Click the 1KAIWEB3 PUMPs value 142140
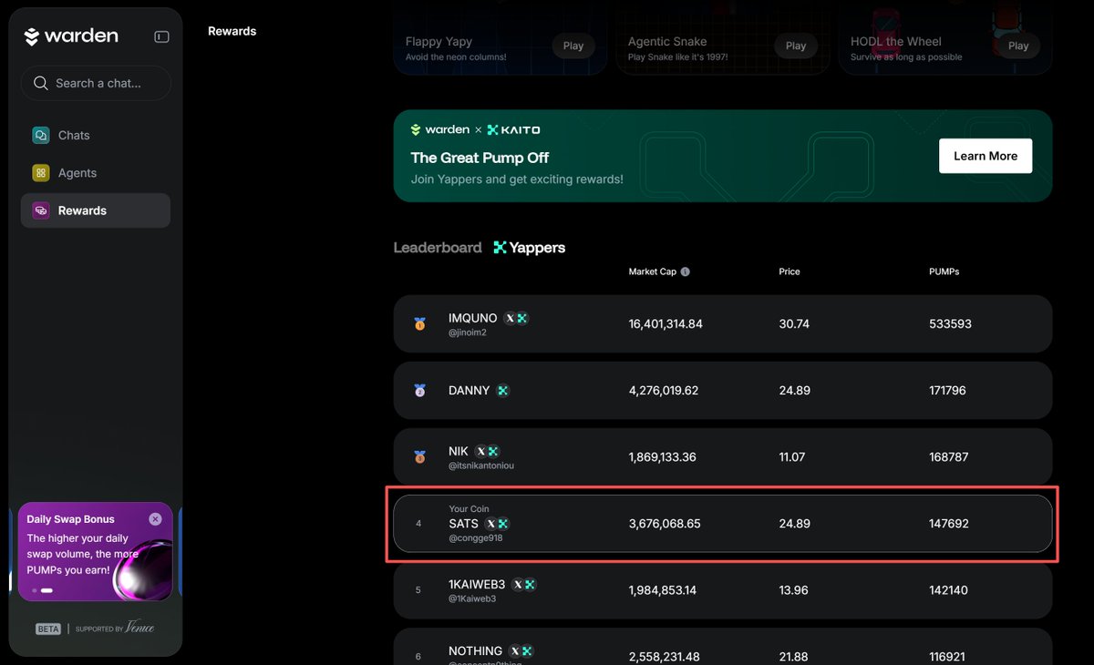1094x665 pixels. [948, 590]
